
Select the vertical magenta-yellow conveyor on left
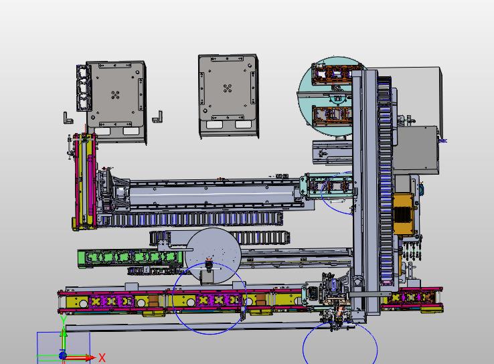click(85, 181)
